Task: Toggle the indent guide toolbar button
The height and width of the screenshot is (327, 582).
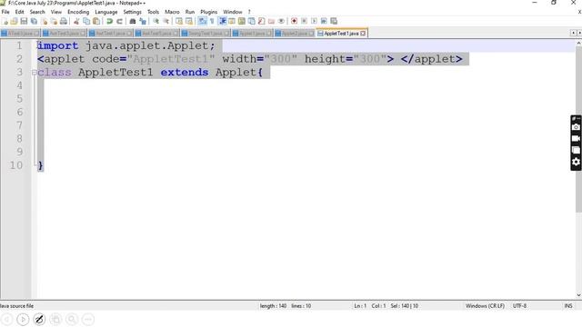Action: pyautogui.click(x=222, y=21)
